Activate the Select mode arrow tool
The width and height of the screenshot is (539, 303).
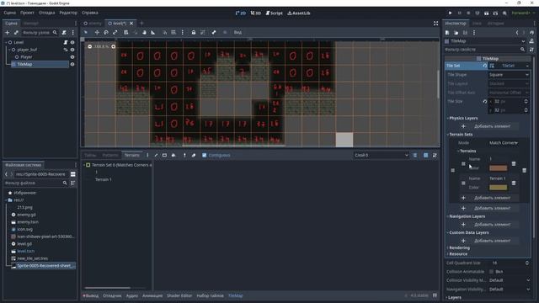click(x=86, y=32)
